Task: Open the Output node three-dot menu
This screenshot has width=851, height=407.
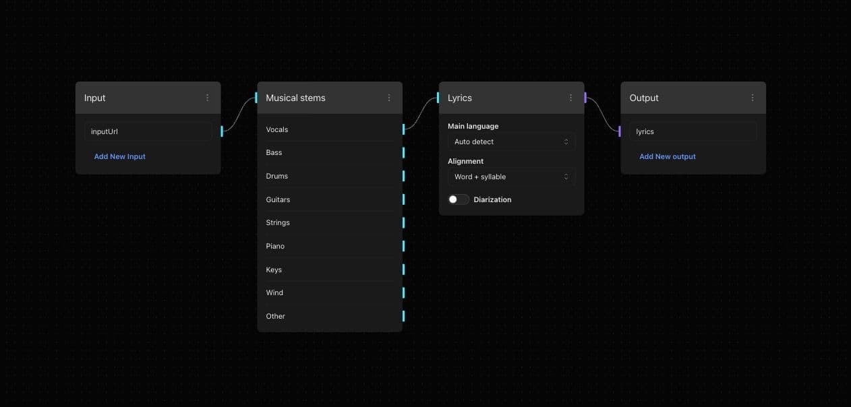Action: (752, 98)
